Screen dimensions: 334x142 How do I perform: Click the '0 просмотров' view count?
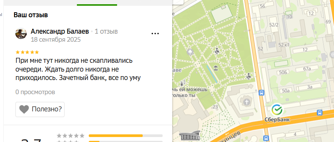(x=35, y=92)
